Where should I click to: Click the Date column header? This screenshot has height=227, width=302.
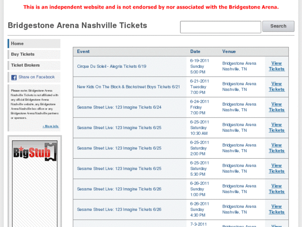coord(195,52)
